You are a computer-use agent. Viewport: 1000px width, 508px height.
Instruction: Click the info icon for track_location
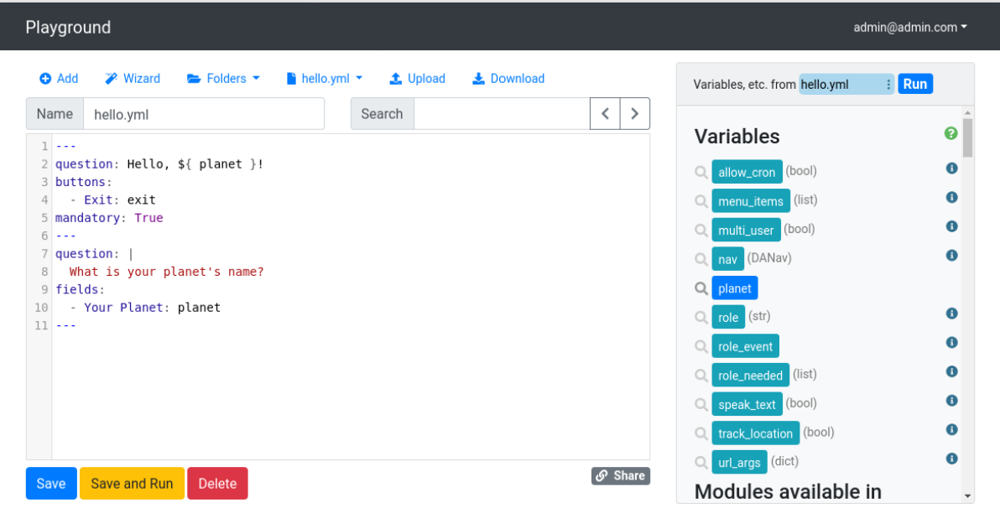tap(951, 430)
